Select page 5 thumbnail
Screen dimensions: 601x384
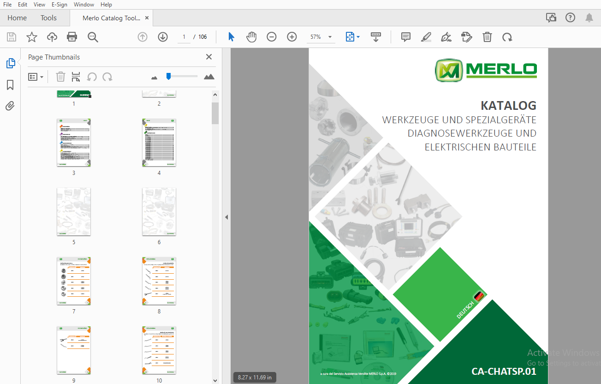74,212
